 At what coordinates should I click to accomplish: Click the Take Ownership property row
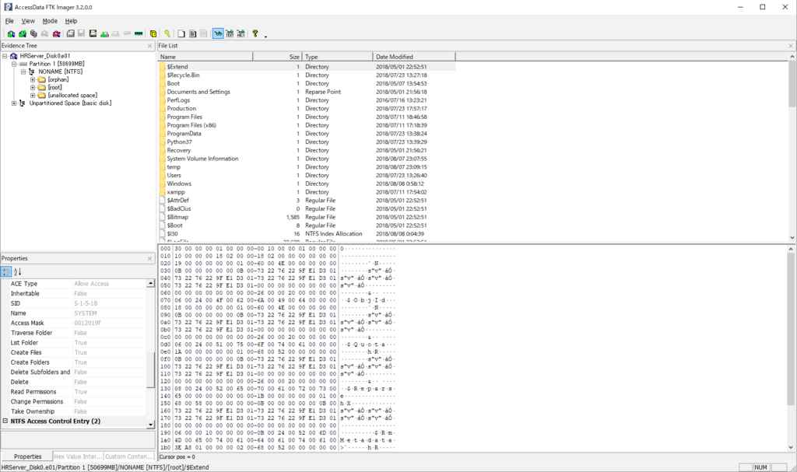tap(78, 411)
